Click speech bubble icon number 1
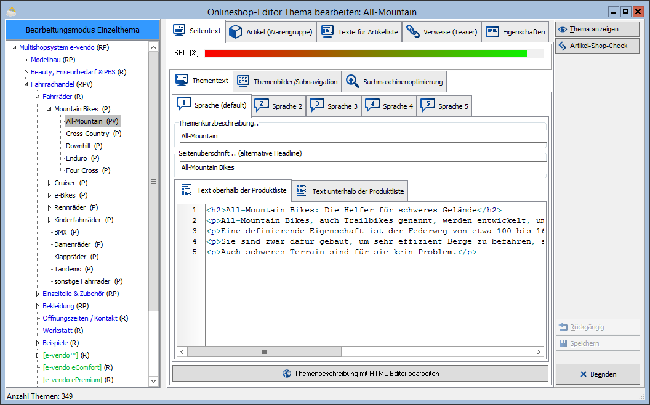650x405 pixels. pos(183,104)
